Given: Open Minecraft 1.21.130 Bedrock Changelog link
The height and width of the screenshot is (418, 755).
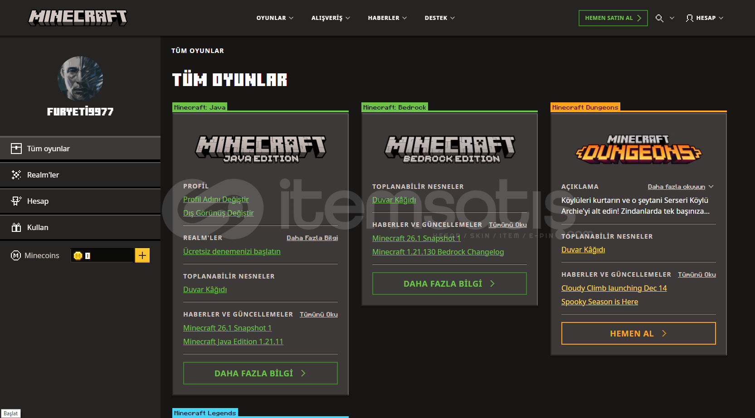Looking at the screenshot, I should 438,252.
